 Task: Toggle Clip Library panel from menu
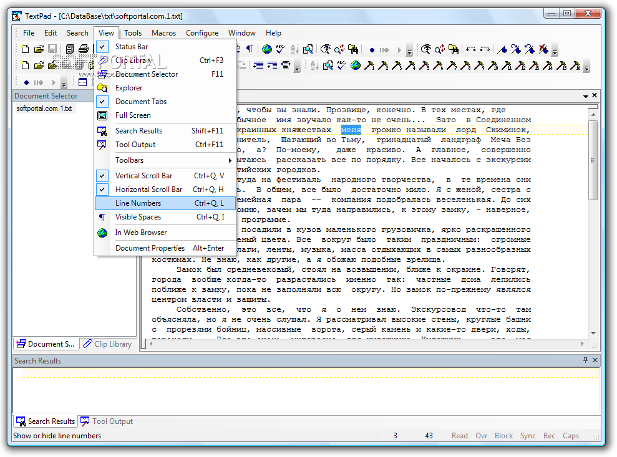click(165, 60)
